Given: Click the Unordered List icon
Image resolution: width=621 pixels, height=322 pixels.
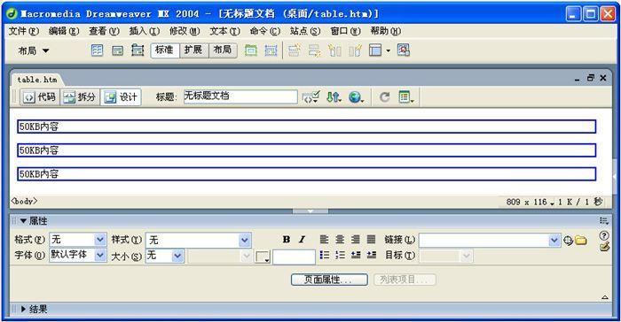Looking at the screenshot, I should click(x=324, y=255).
